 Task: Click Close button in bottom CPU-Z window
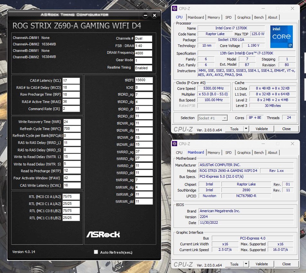pyautogui.click(x=286, y=264)
